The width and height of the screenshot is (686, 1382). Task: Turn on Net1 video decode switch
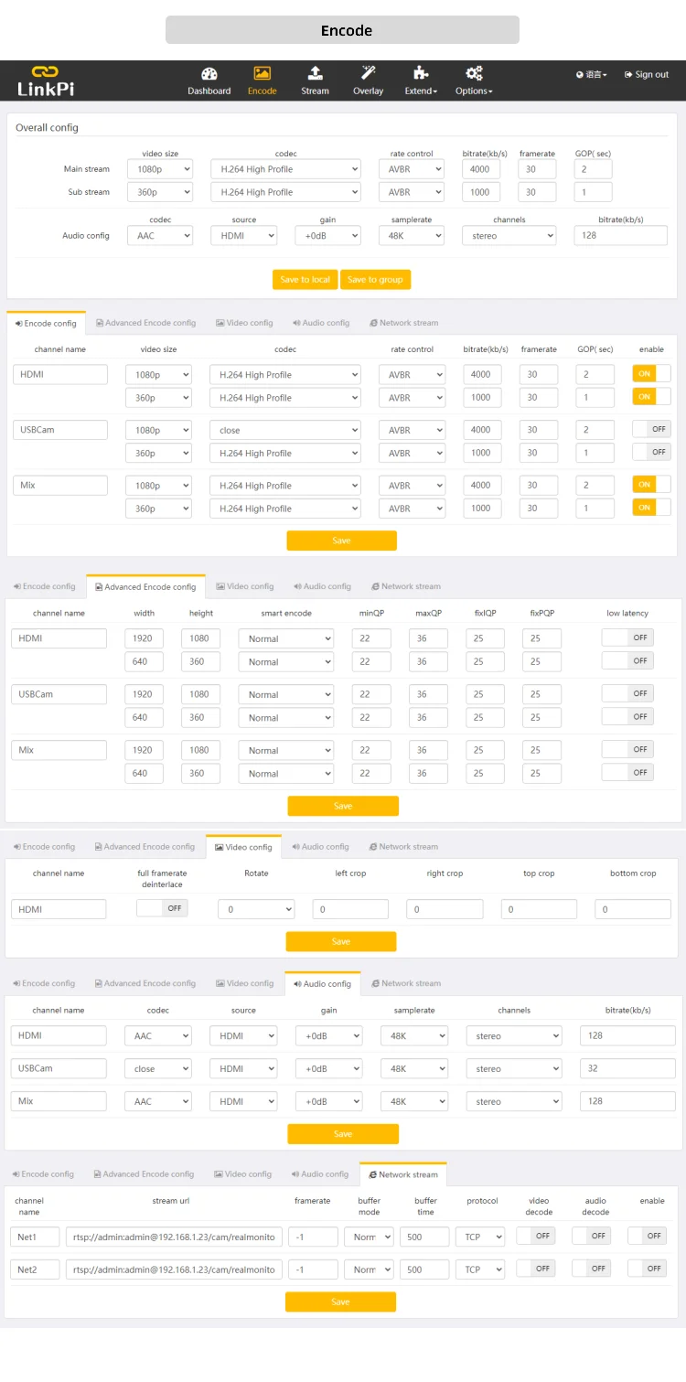536,1236
